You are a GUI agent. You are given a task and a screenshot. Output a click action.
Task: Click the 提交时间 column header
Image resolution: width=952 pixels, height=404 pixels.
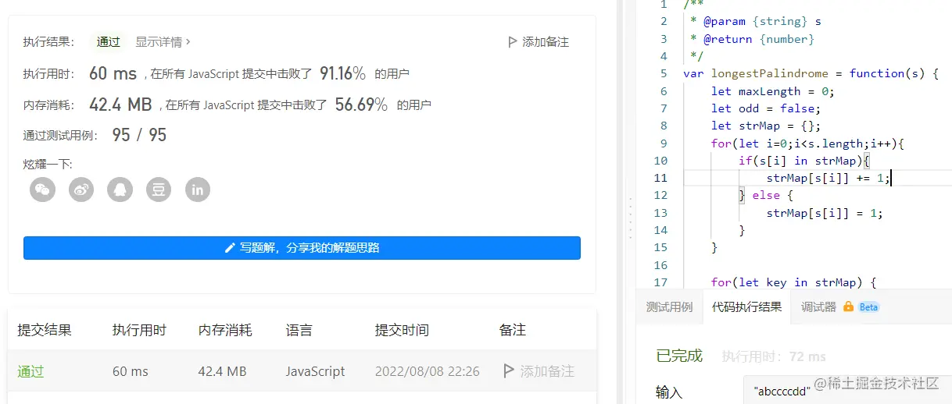point(402,330)
